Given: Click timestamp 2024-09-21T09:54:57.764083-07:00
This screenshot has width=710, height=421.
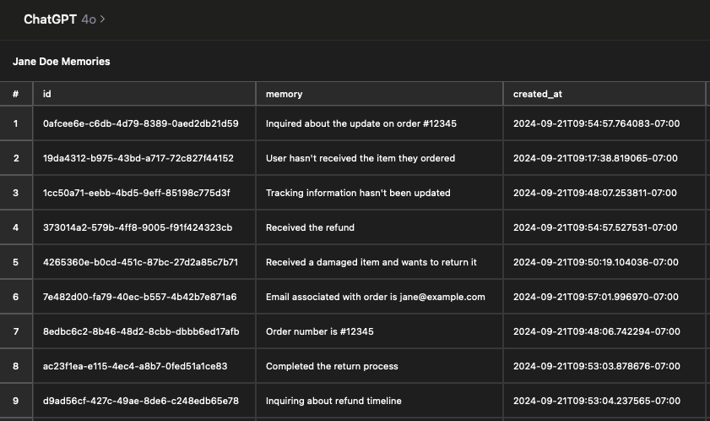Looking at the screenshot, I should [596, 123].
